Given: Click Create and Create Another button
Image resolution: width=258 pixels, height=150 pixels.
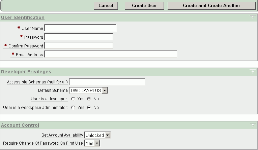Looking at the screenshot, I should coord(211,5).
